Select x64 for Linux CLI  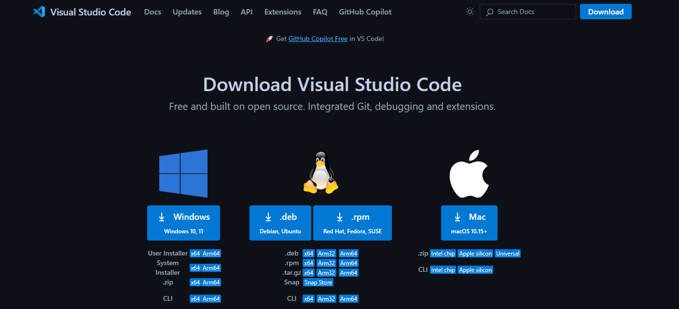(308, 299)
